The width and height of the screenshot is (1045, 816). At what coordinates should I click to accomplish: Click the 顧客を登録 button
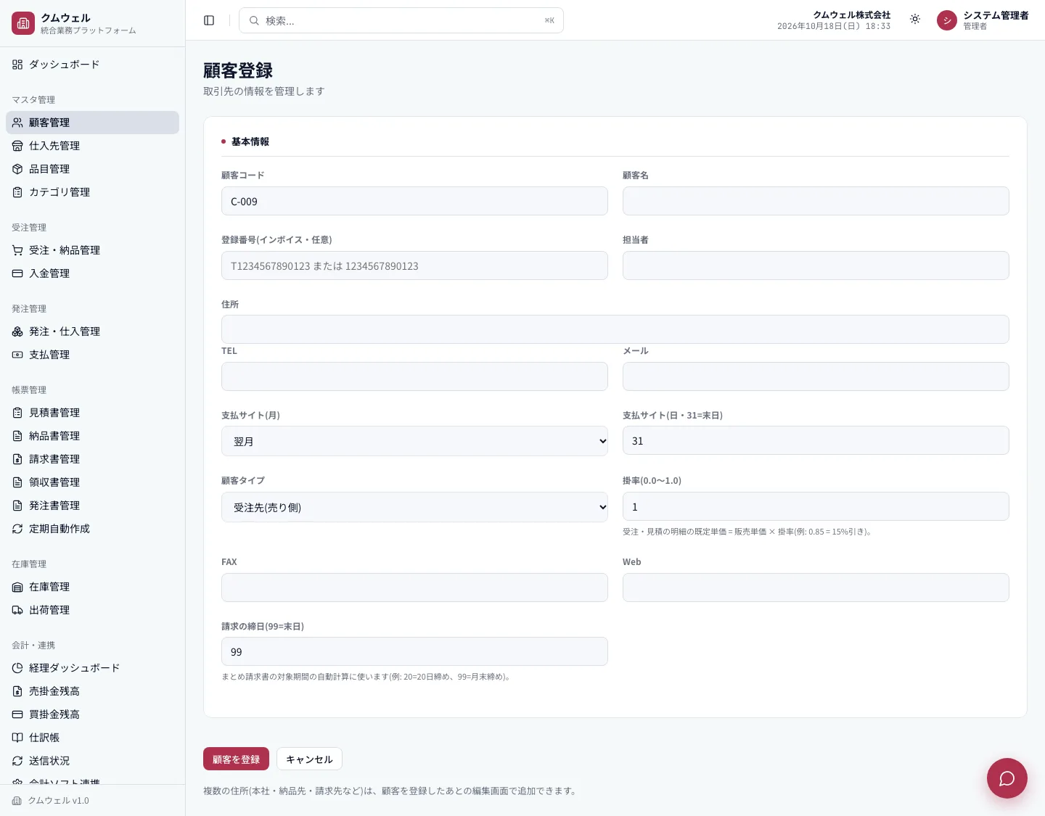[236, 759]
